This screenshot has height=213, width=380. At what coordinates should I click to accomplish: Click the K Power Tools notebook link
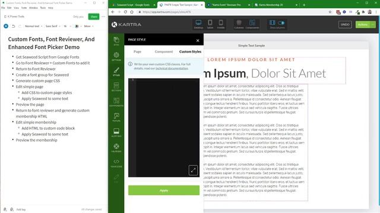(14, 17)
